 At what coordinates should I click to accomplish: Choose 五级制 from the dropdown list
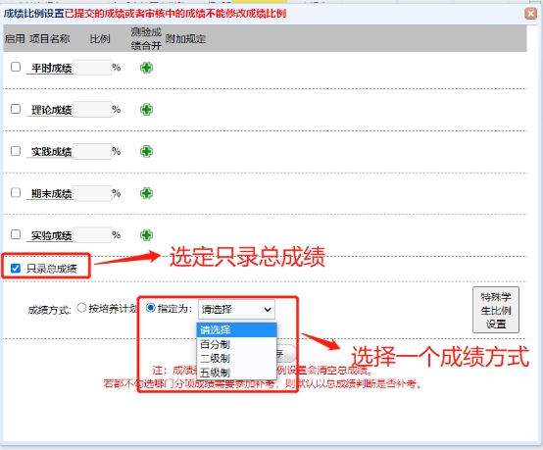point(236,373)
